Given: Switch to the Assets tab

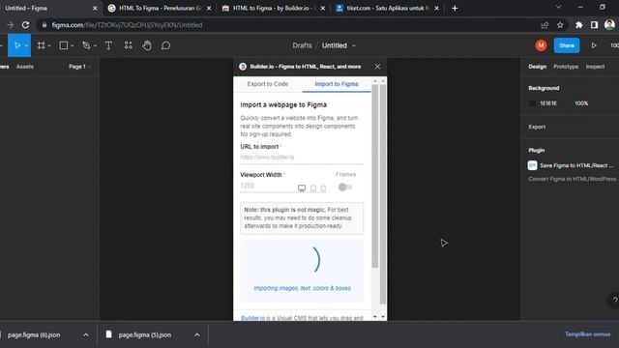Looking at the screenshot, I should 25,67.
